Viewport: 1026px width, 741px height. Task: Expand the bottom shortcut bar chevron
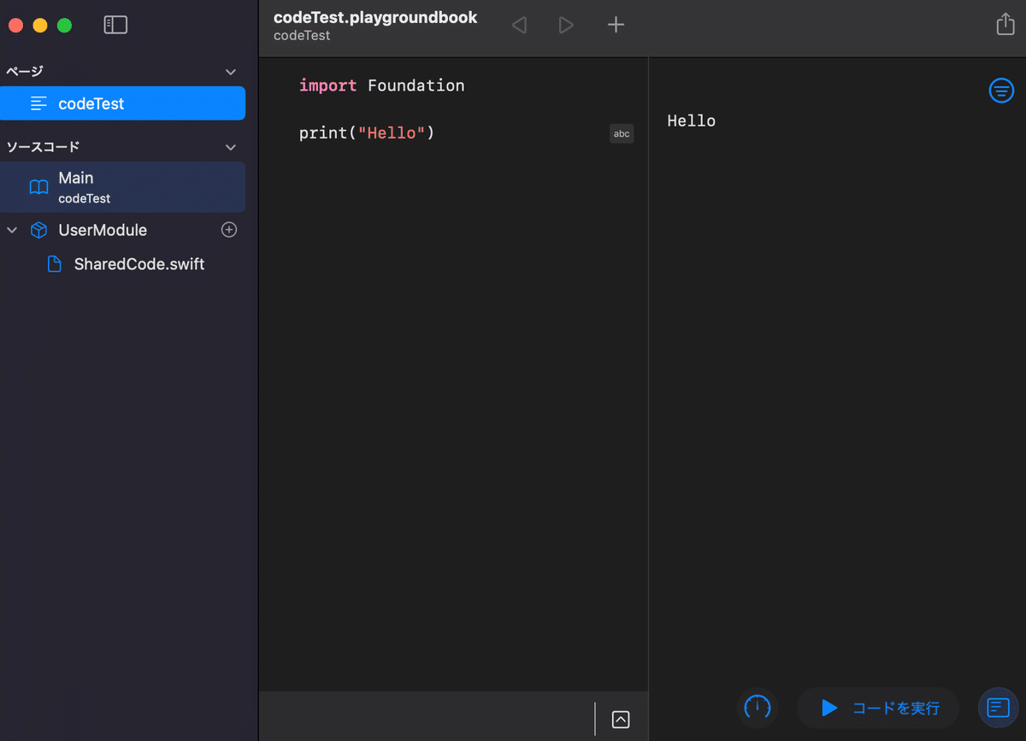pos(621,720)
